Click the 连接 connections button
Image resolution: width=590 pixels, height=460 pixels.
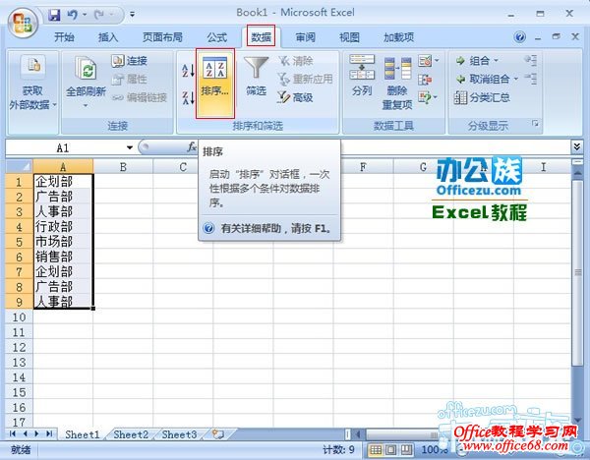[130, 61]
